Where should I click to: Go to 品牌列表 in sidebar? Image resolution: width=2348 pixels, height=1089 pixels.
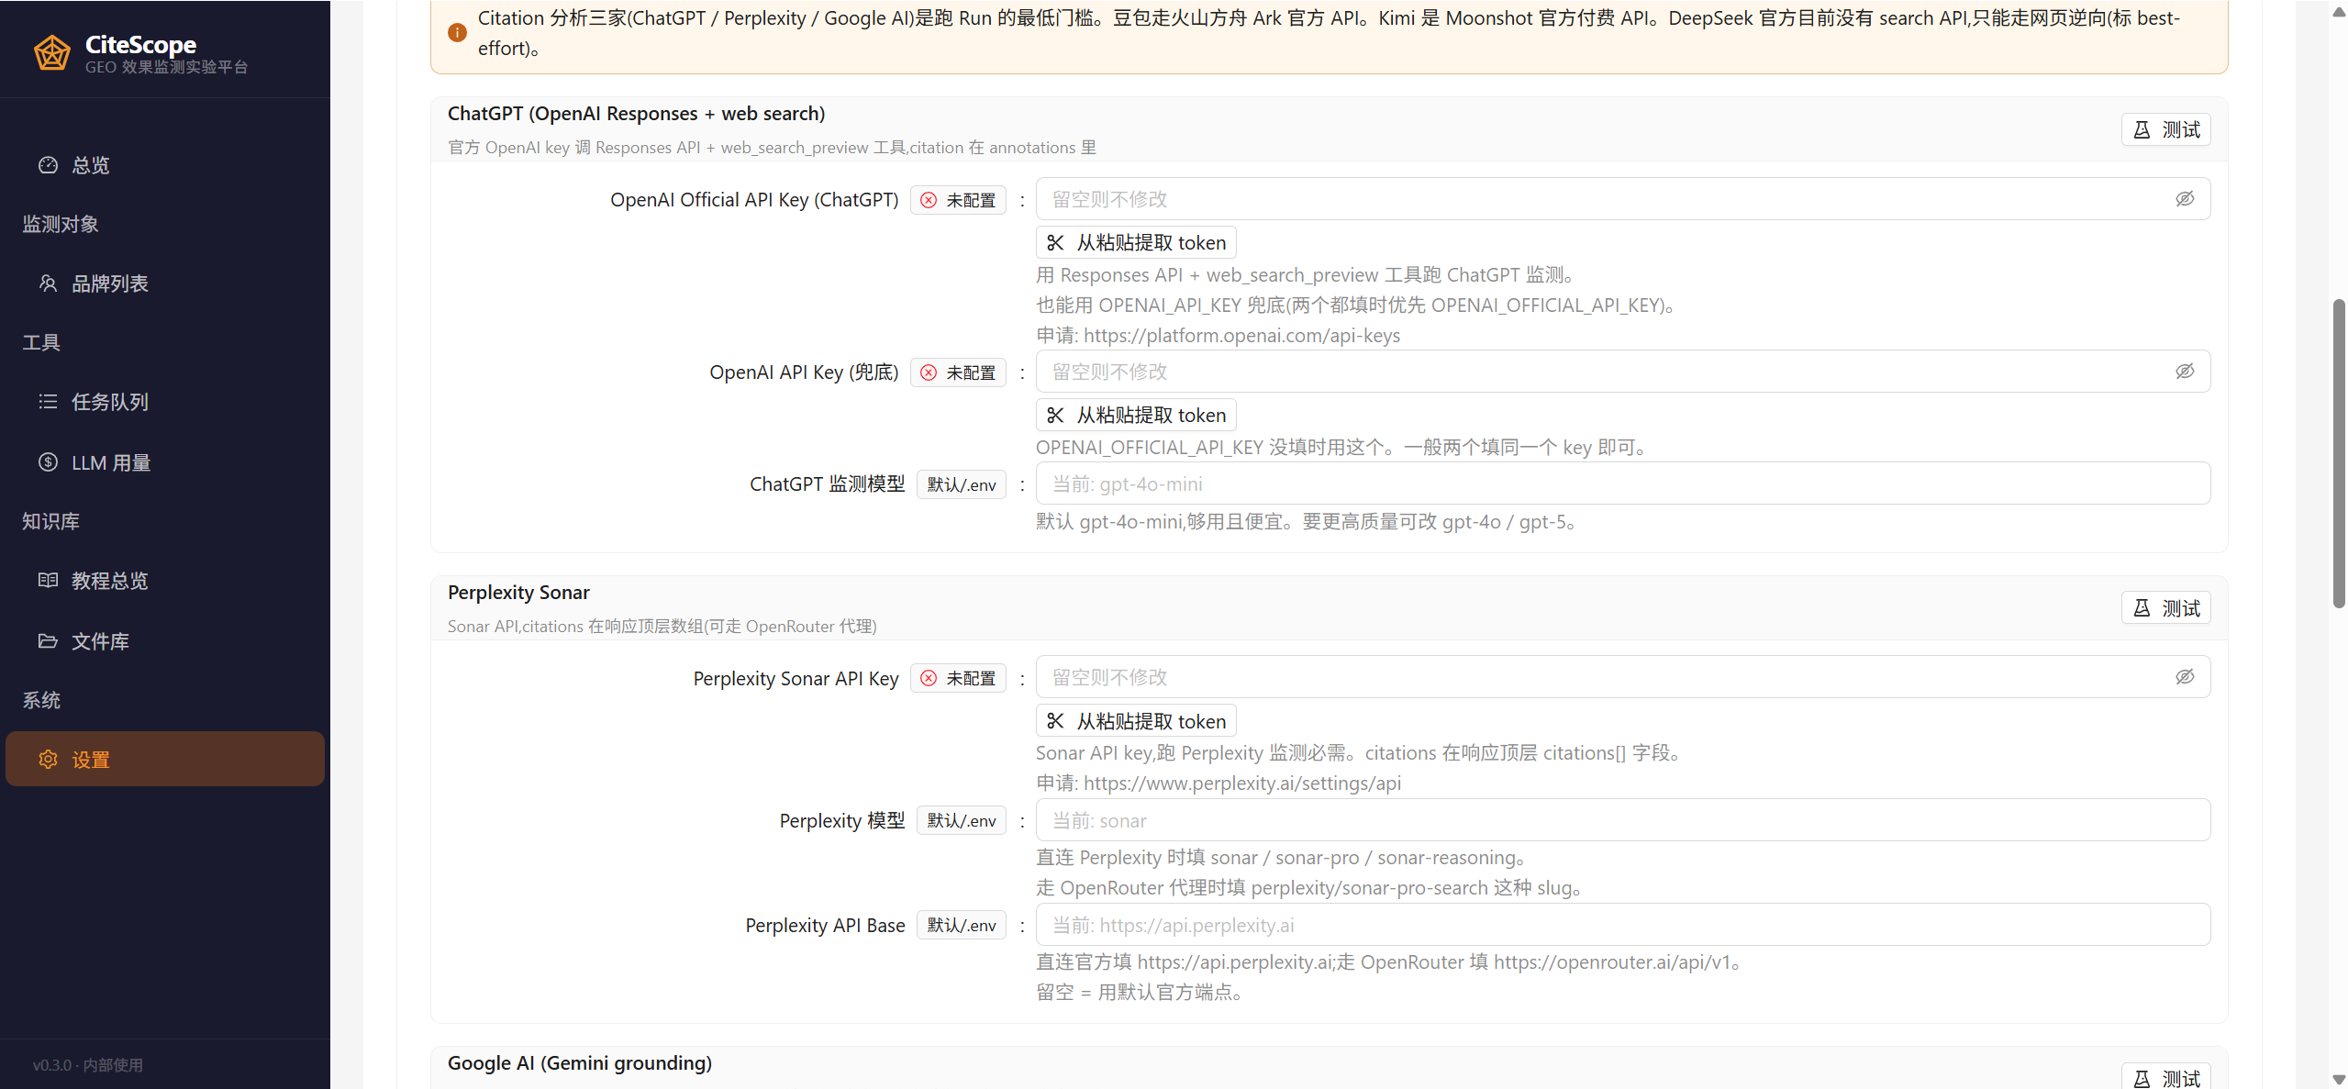click(x=165, y=283)
